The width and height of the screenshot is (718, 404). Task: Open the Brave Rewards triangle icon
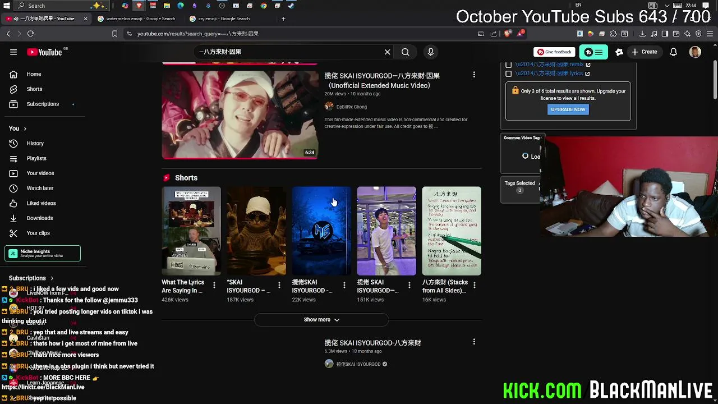tap(521, 34)
